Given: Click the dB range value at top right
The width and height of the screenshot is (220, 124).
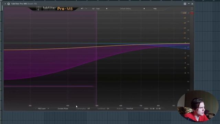Looking at the screenshot, I should [184, 13].
